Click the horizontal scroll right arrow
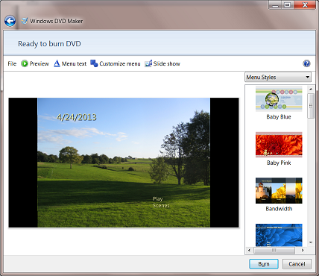The width and height of the screenshot is (319, 276). tap(303, 250)
